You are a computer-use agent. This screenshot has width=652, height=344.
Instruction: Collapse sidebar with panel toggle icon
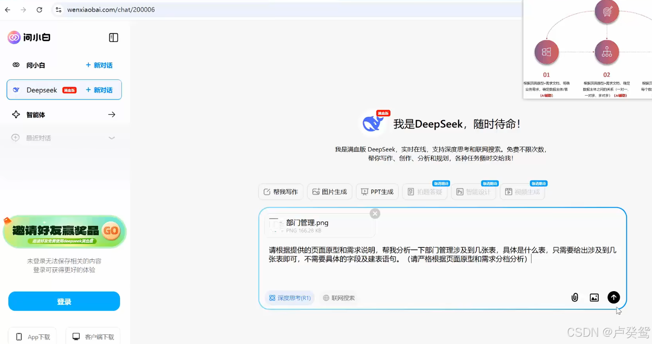[114, 37]
